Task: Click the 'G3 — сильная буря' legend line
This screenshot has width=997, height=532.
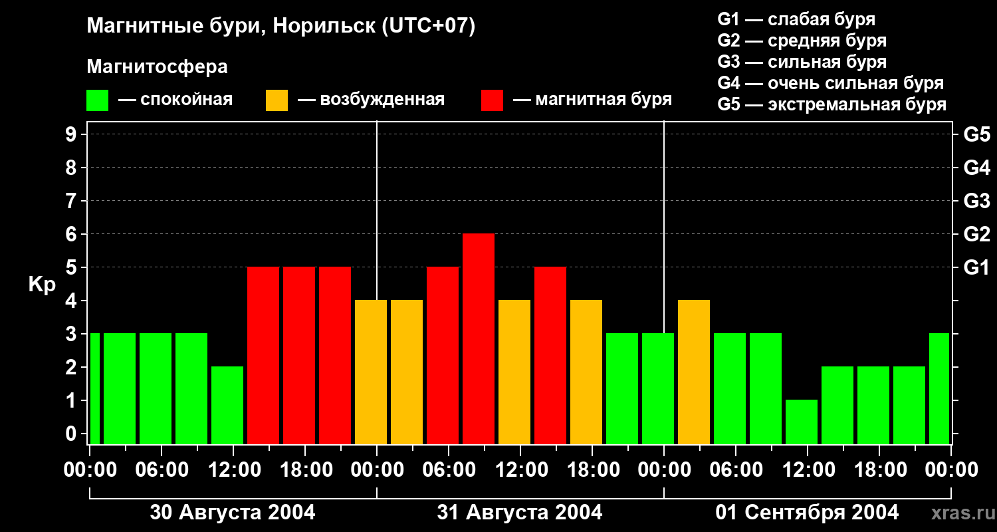Action: click(802, 62)
